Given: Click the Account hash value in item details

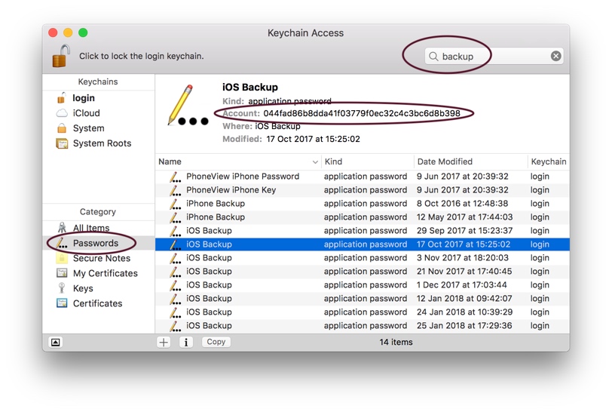Looking at the screenshot, I should click(x=362, y=113).
